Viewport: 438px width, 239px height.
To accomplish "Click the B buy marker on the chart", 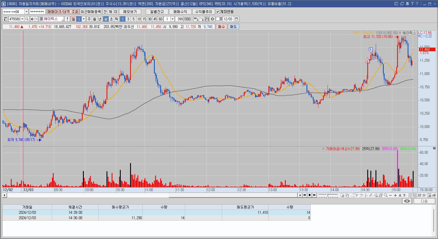I will (368, 61).
